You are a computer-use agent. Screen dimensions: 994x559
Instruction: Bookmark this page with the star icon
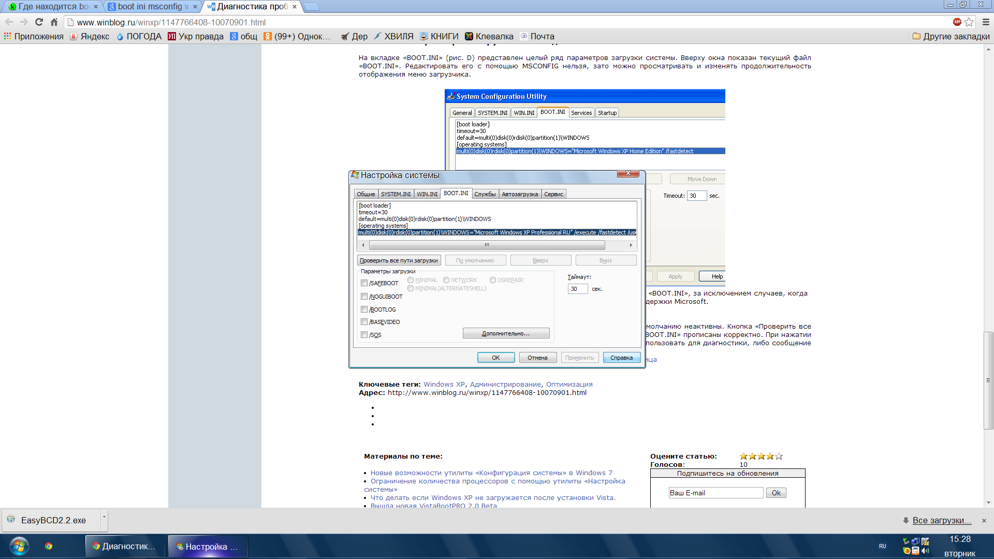pyautogui.click(x=969, y=22)
